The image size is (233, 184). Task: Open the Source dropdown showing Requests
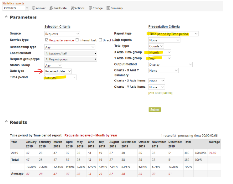[x=62, y=34]
